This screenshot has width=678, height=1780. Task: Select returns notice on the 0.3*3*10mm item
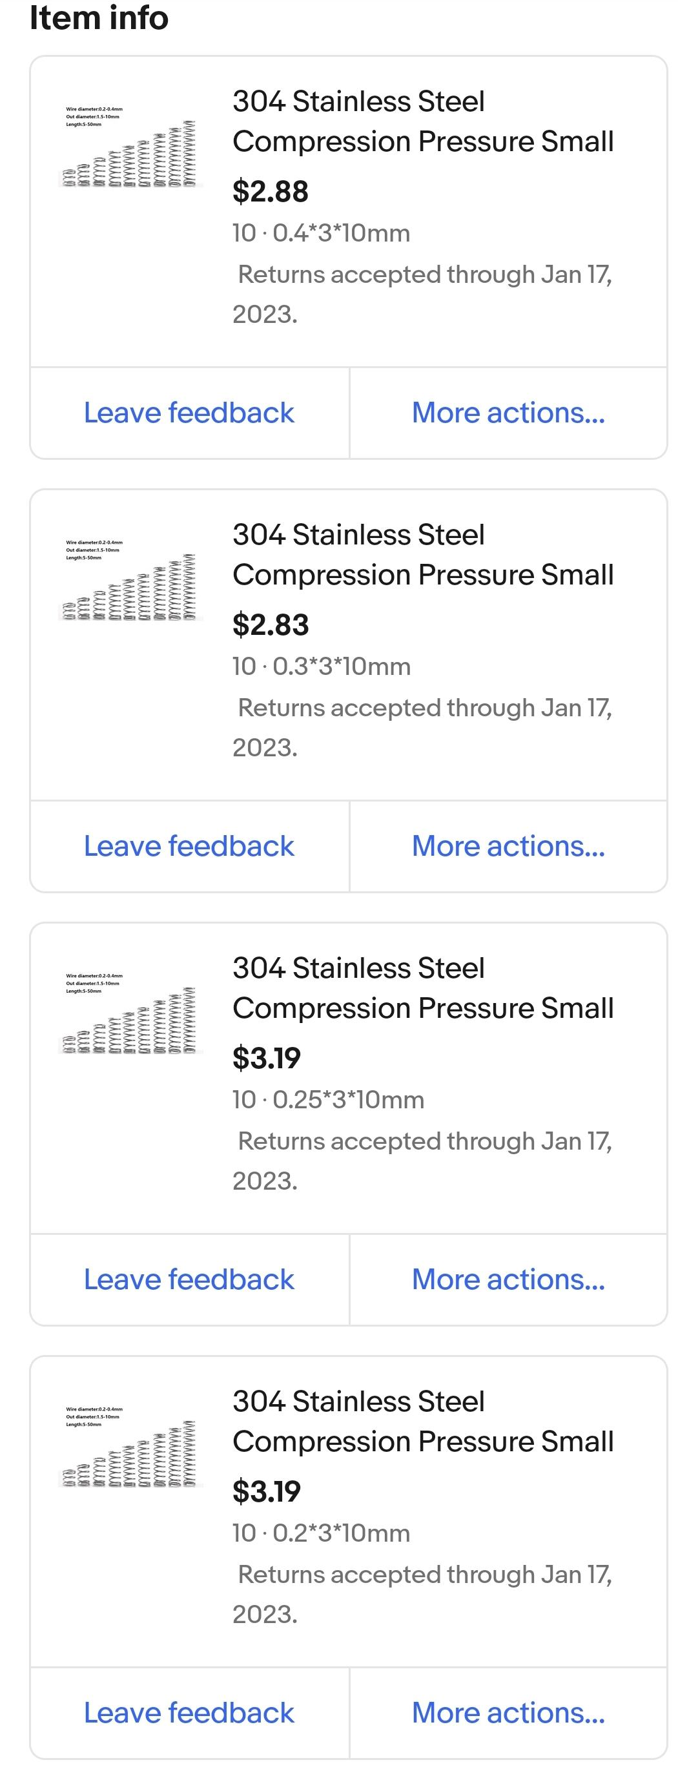422,728
